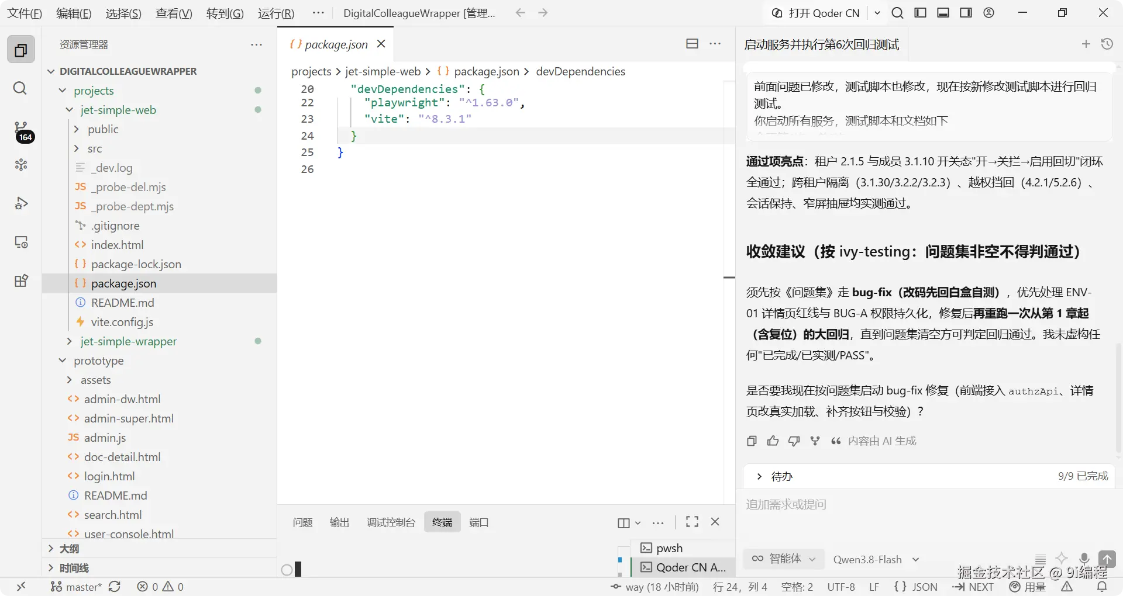Toggle the bottom panel layout icon
The image size is (1123, 596).
coord(943,13)
